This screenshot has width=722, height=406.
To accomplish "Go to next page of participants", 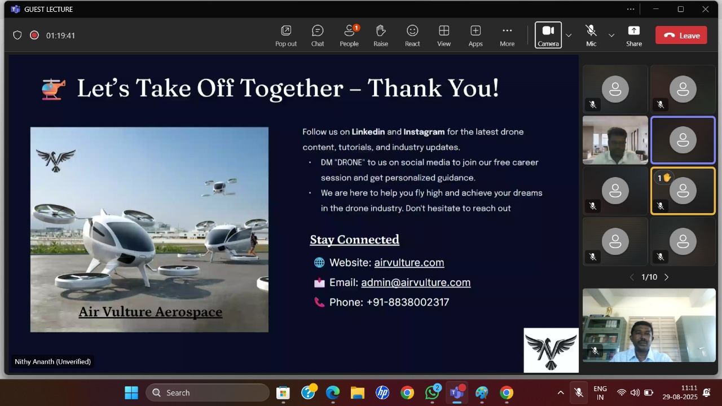I will [666, 277].
